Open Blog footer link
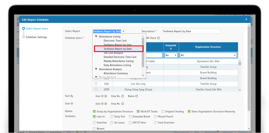Viewport: 269px width, 133px height. click(197, 132)
